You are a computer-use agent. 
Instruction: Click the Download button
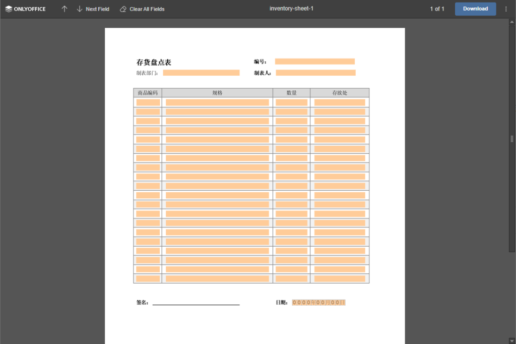474,9
